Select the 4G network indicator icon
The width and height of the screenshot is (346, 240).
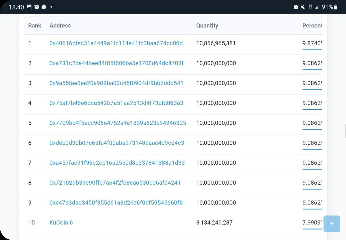(x=311, y=7)
